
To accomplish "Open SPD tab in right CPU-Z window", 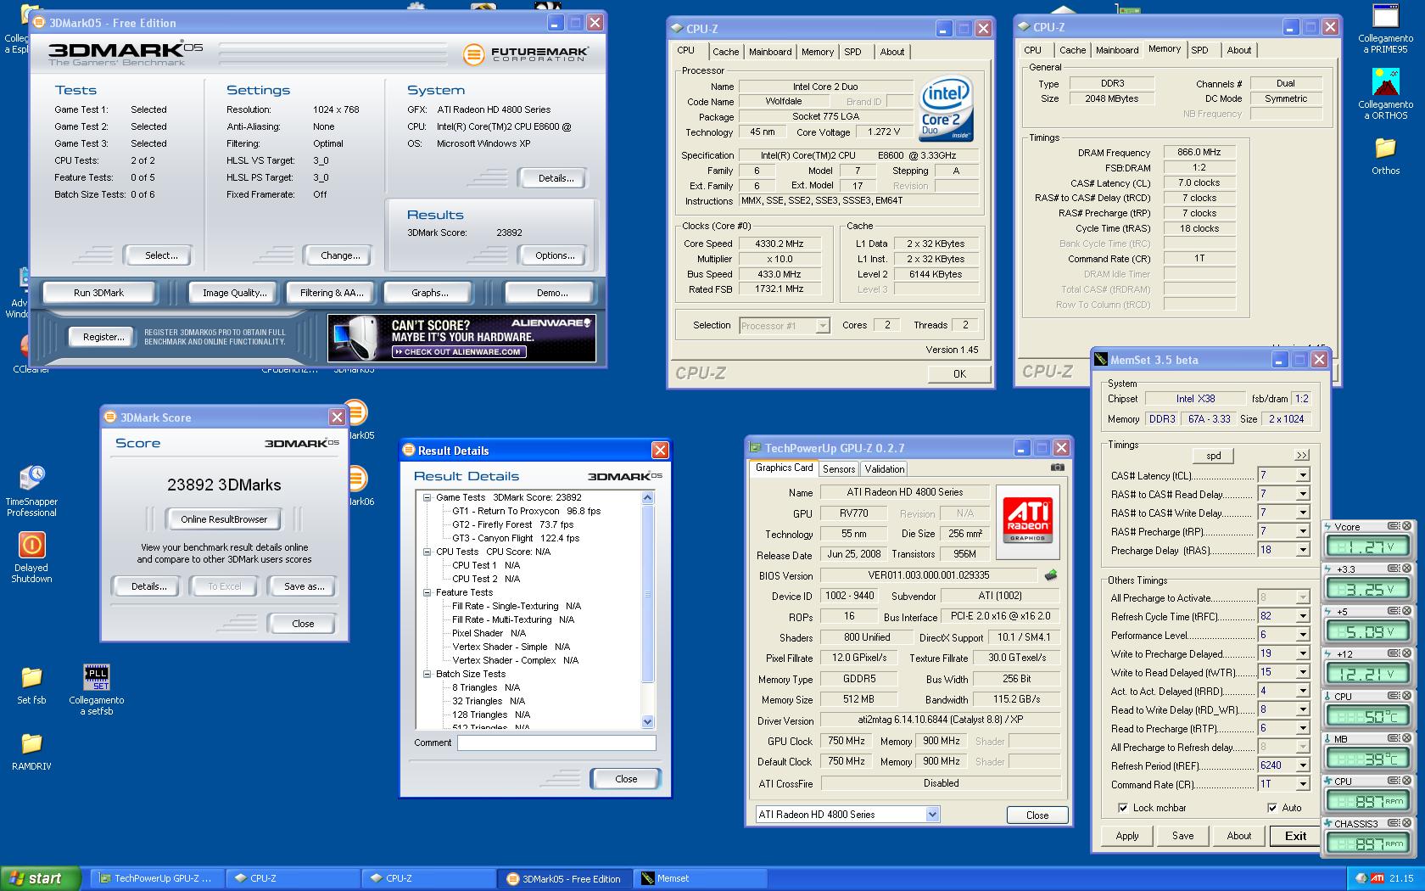I will (1199, 50).
